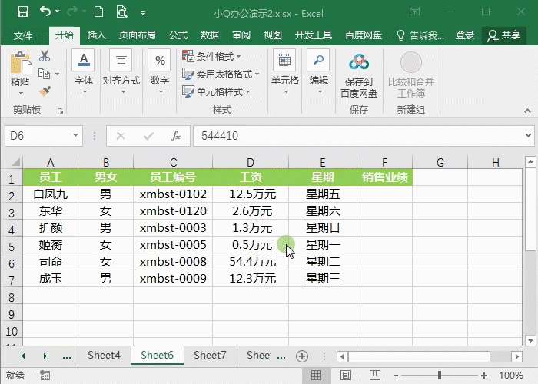Switch to the 数据 tab

[x=210, y=35]
